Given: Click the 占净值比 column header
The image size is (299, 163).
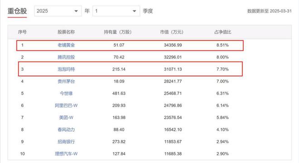Looking at the screenshot, I should 222,32.
